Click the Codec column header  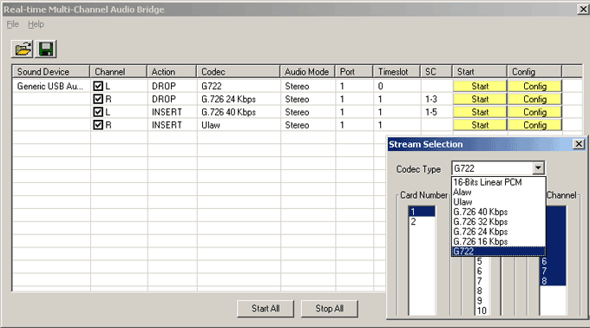239,71
